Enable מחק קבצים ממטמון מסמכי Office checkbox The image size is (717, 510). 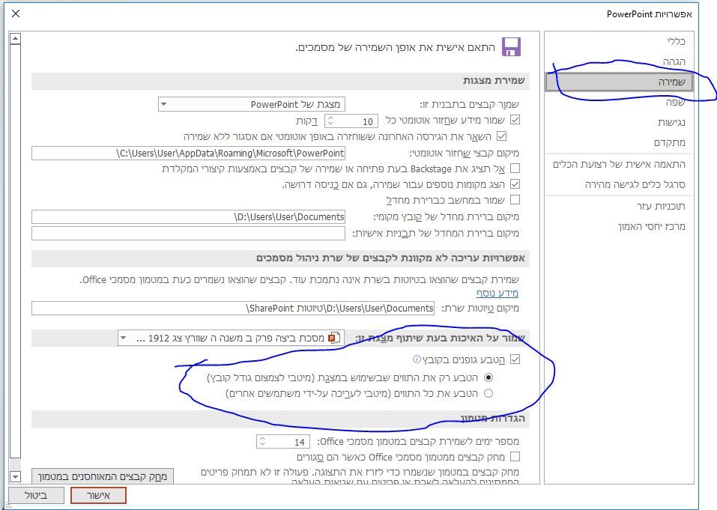[x=515, y=457]
